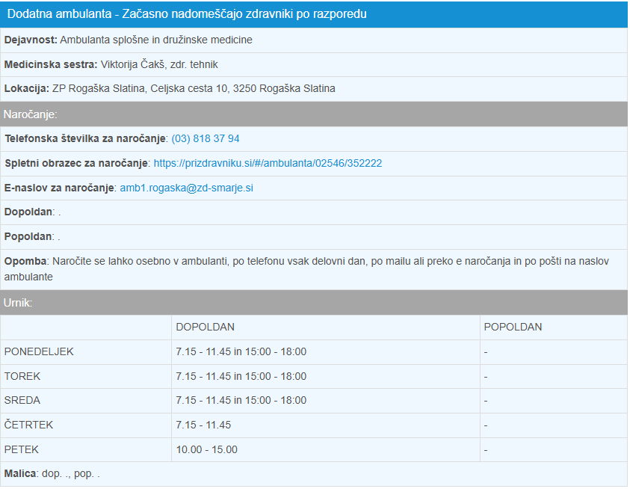This screenshot has height=489, width=630.
Task: Click Friday's hours '10.00 - 15.00'
Action: [x=206, y=449]
